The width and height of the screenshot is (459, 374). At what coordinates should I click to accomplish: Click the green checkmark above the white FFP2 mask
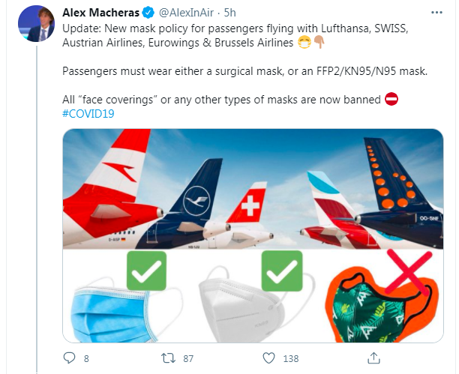pos(281,271)
